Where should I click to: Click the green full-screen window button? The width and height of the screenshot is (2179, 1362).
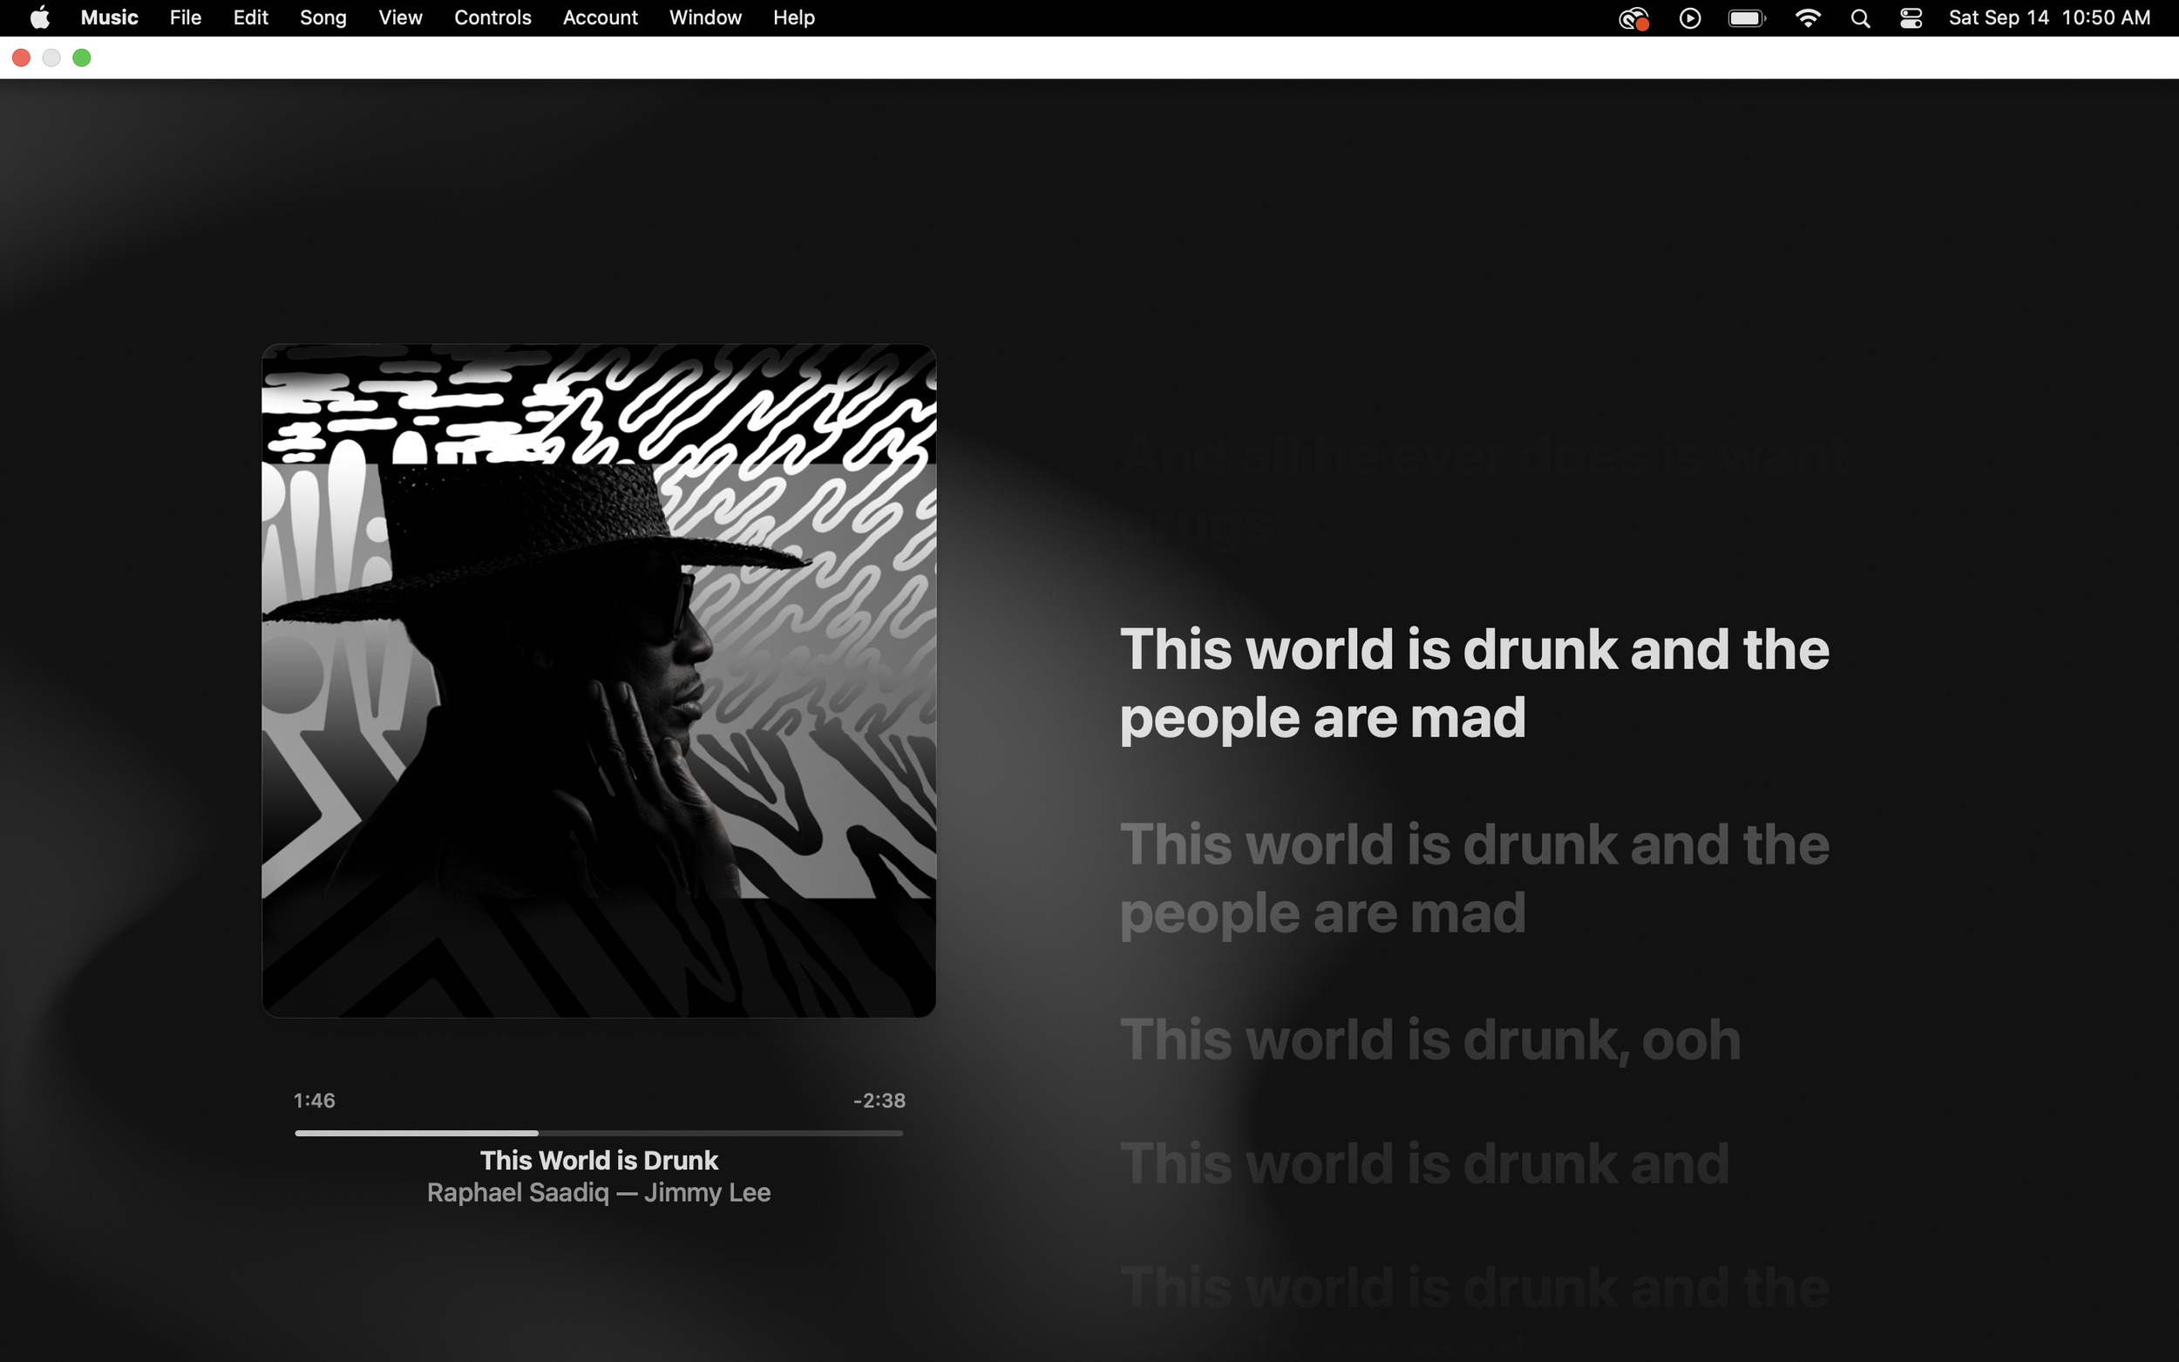click(81, 58)
